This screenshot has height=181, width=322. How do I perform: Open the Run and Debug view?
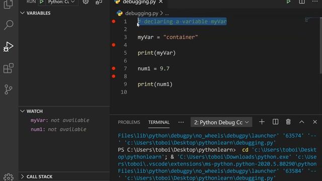(9, 47)
